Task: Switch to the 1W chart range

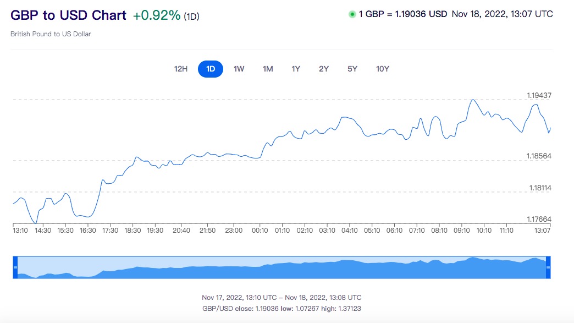Action: [239, 69]
